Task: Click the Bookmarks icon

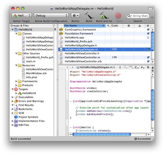Action: point(16,109)
